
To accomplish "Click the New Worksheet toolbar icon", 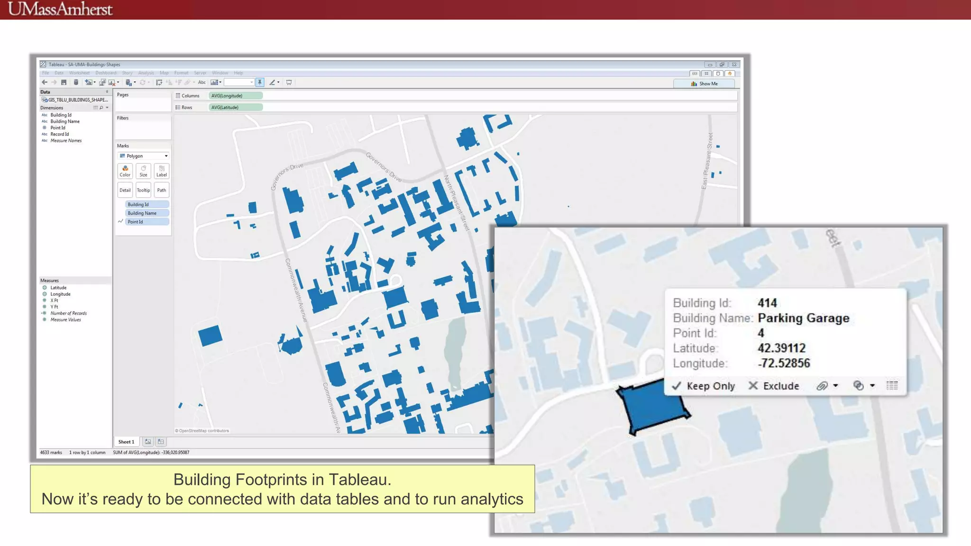I will 88,82.
